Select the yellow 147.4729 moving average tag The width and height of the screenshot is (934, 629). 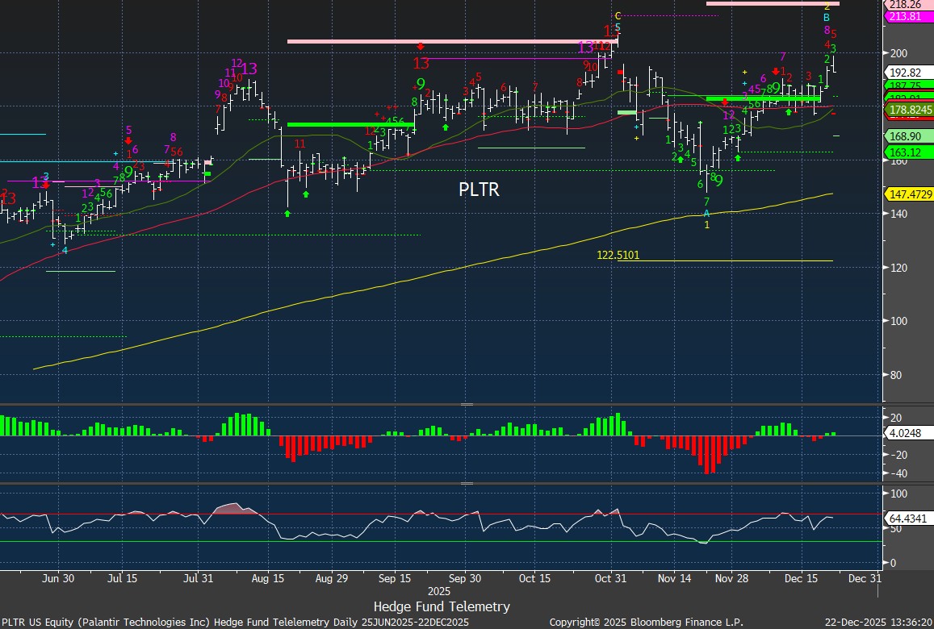coord(909,194)
